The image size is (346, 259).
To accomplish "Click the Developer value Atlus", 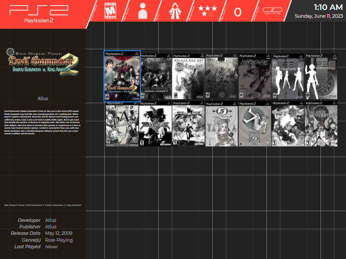I will coord(51,220).
